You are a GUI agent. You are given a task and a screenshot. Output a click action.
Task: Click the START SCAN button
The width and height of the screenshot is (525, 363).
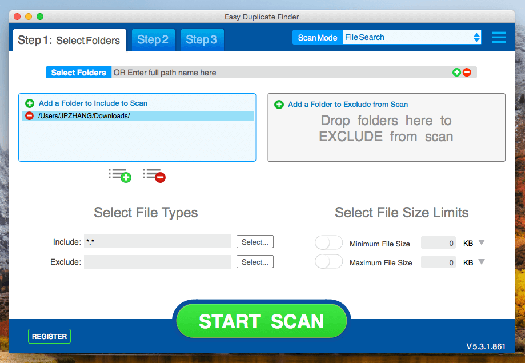pyautogui.click(x=262, y=321)
